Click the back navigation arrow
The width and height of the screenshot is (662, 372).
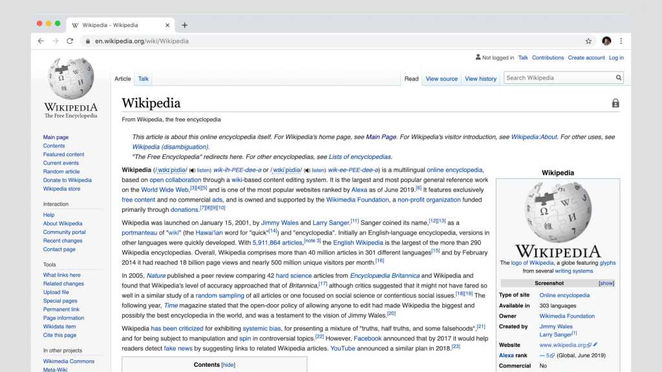point(41,40)
